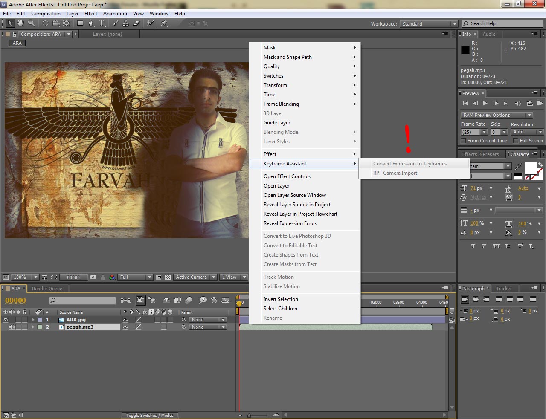The image size is (546, 419).
Task: Mute audio of pegah.mp3 layer
Action: [x=12, y=327]
